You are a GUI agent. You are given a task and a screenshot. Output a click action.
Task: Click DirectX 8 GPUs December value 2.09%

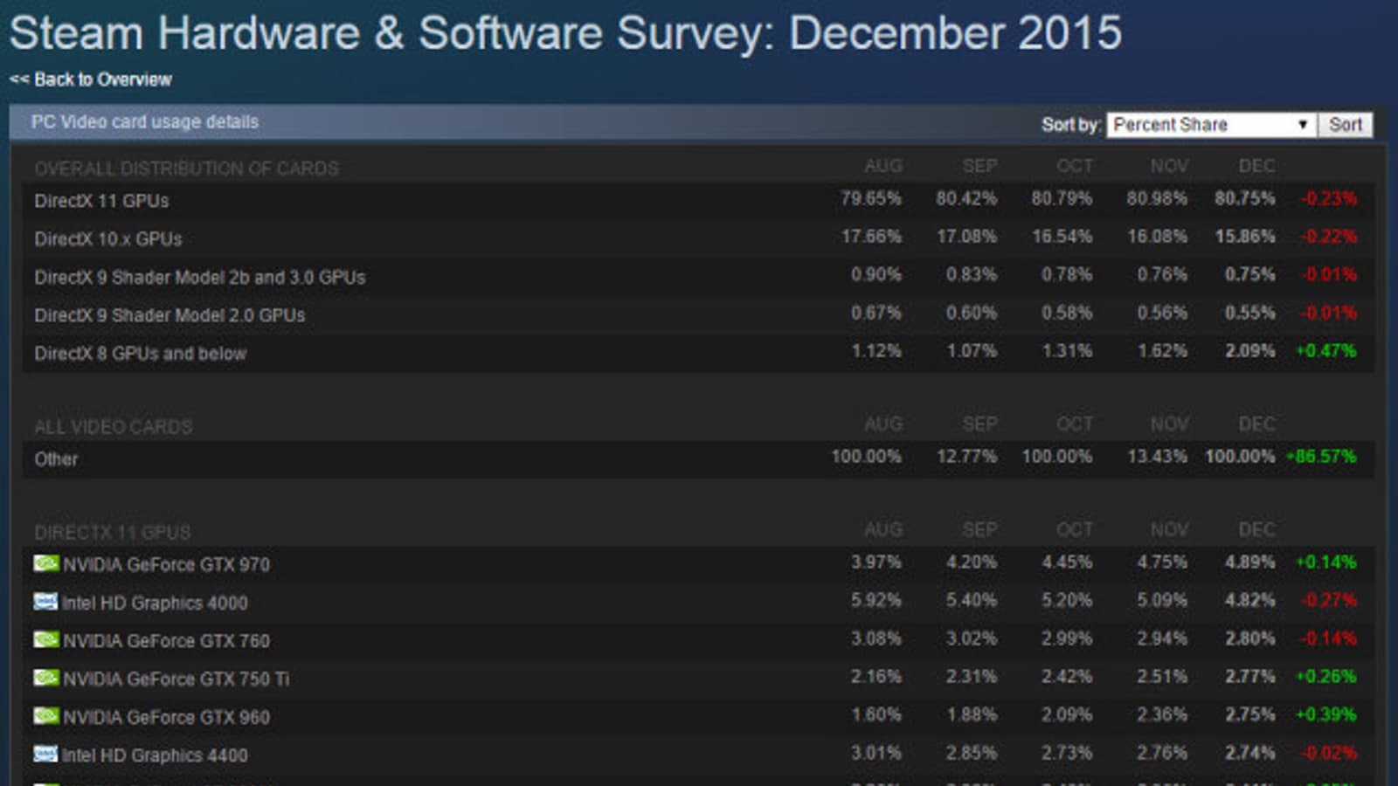(x=1249, y=351)
